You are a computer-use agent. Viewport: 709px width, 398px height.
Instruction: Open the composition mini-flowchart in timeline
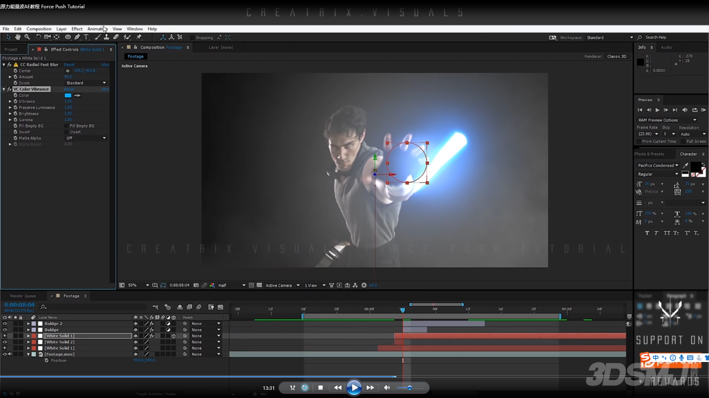[x=155, y=307]
